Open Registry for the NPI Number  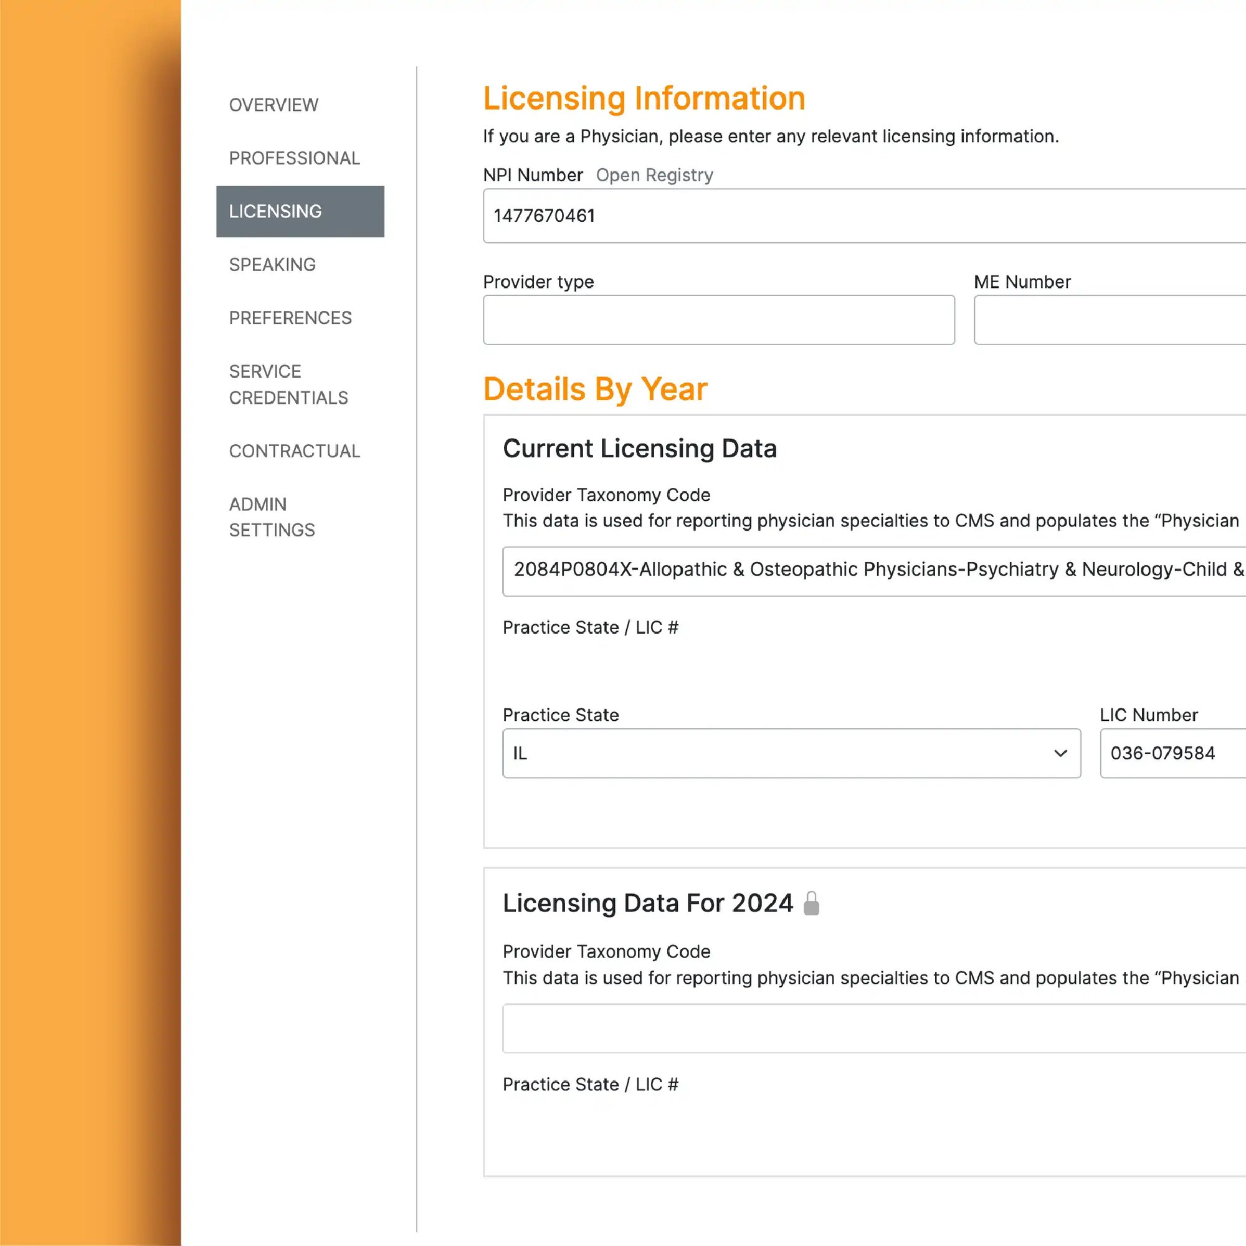point(654,175)
